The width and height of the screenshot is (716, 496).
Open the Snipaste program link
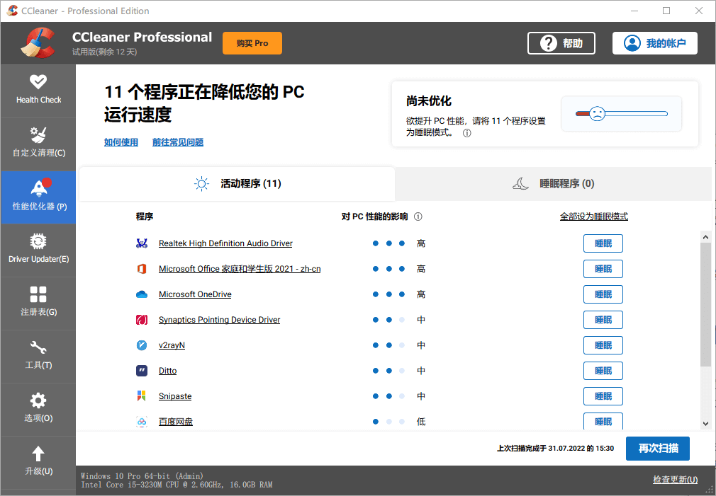tap(175, 396)
